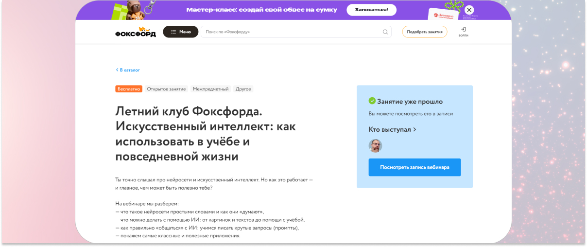Select the Открытое занятие tag
The height and width of the screenshot is (247, 587).
[166, 89]
